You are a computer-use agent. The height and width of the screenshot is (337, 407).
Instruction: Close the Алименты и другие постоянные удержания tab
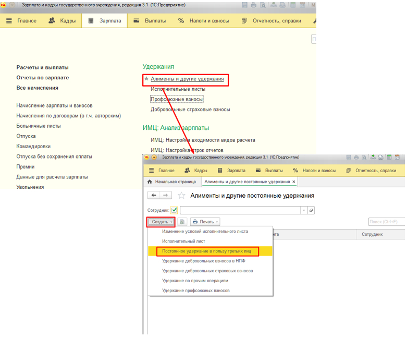click(294, 182)
